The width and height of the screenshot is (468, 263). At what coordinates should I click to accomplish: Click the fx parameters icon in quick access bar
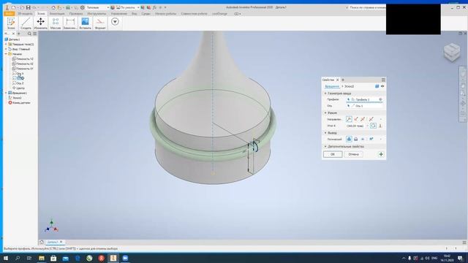click(154, 7)
